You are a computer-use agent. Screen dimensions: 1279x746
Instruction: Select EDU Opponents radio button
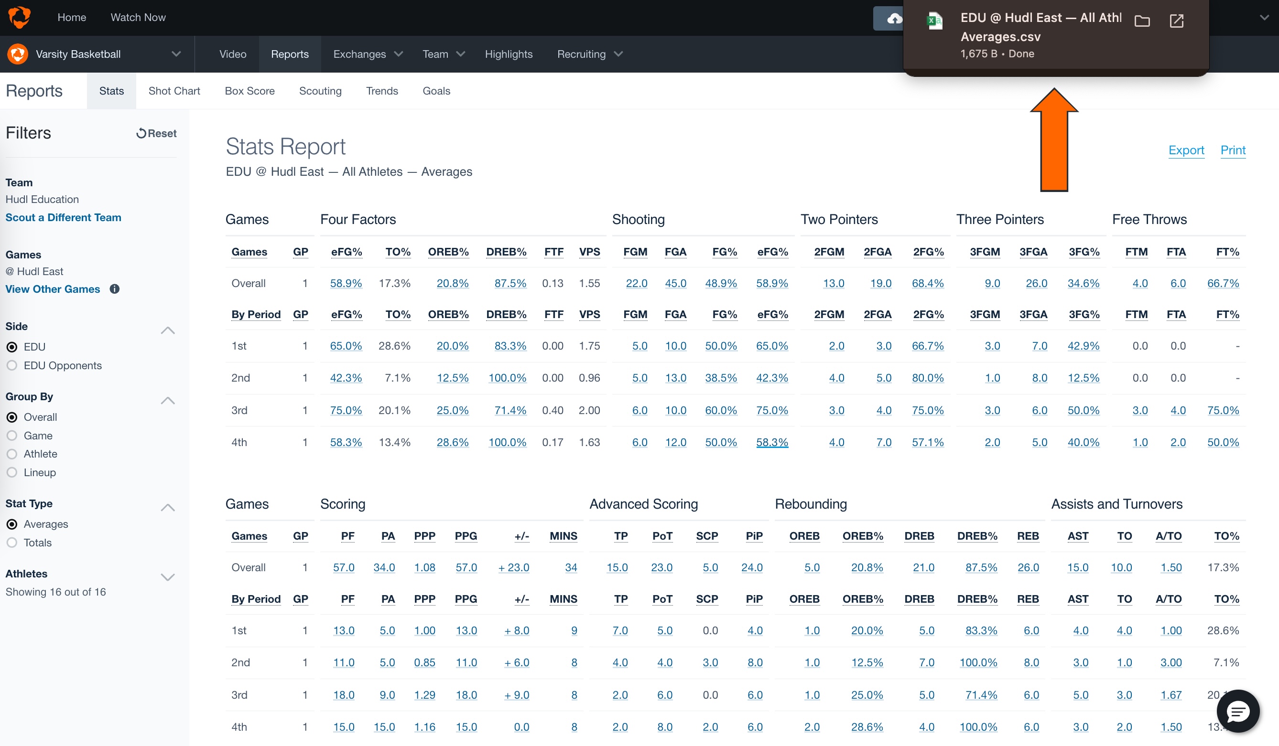point(11,366)
